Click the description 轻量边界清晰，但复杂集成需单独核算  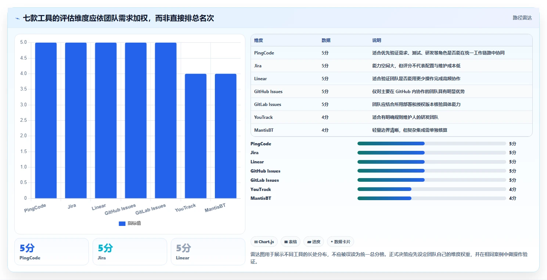tap(410, 130)
